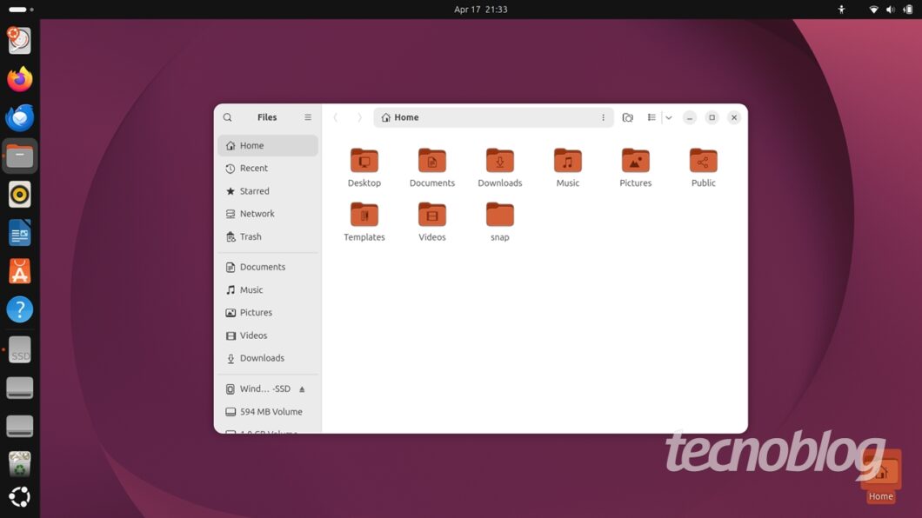Open the clock menu showing Apr 17
The height and width of the screenshot is (518, 922).
(x=461, y=9)
